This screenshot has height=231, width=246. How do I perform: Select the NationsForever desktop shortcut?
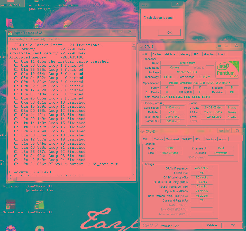click(x=11, y=207)
